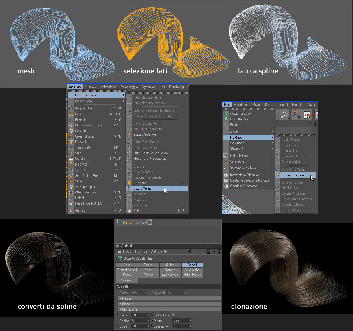Click the Coltello tool icon

[71, 158]
